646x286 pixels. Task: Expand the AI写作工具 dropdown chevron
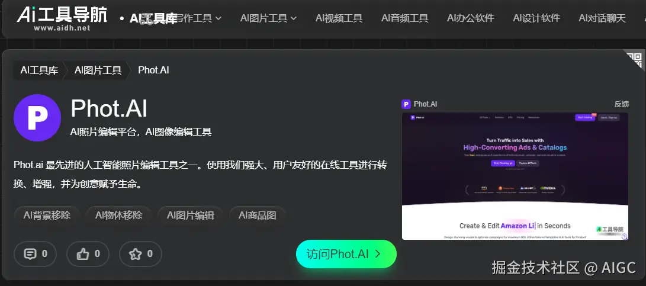pyautogui.click(x=218, y=18)
